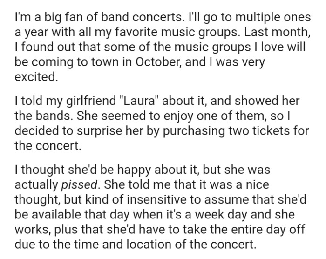Click the quoted name "Laura"
Image resolution: width=326 pixels, height=259 pixels.
105,101
